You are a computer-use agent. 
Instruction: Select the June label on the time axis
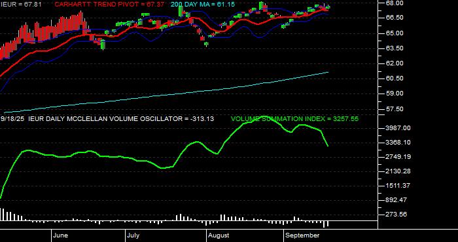click(x=61, y=235)
